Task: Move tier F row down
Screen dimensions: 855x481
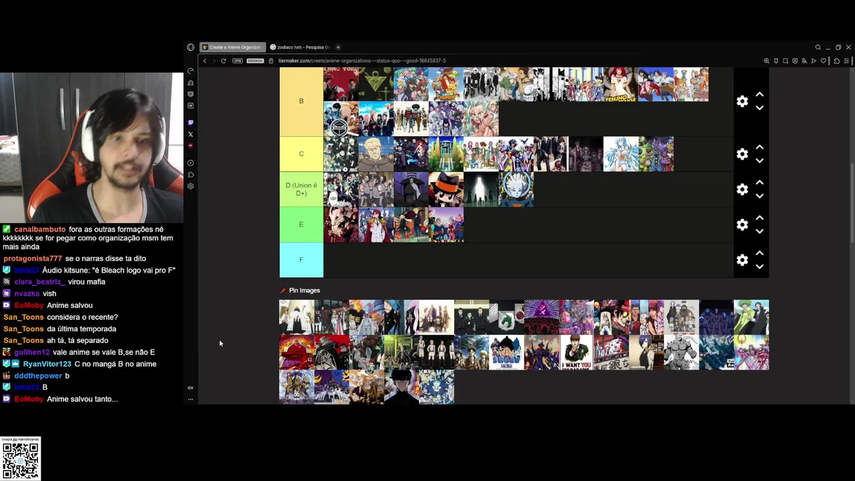Action: pyautogui.click(x=759, y=266)
